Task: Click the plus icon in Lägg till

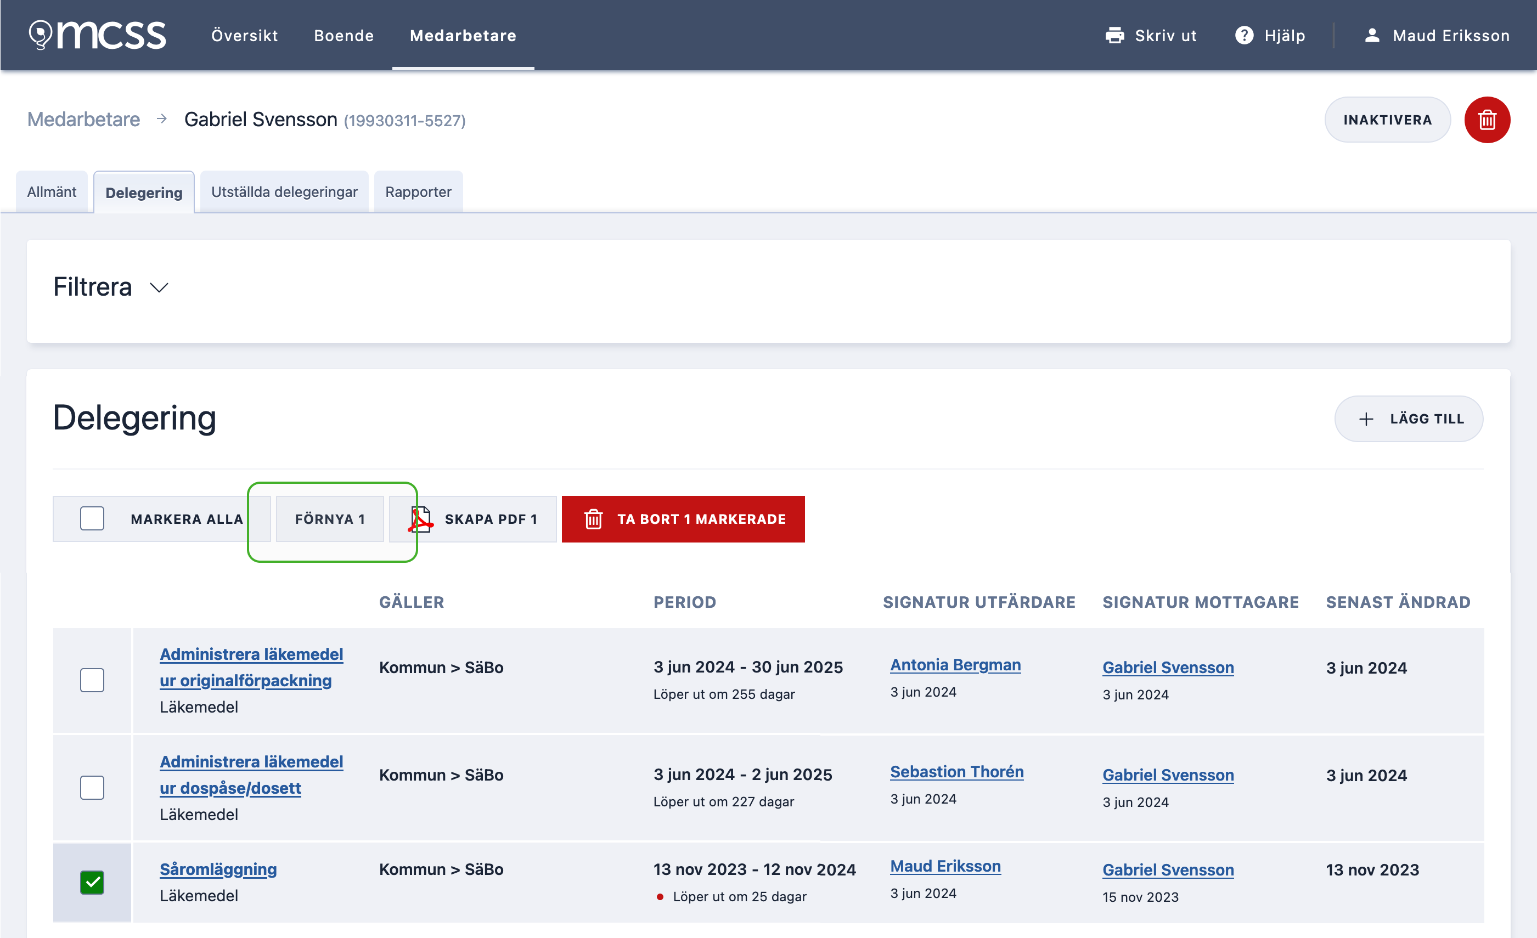Action: click(1365, 419)
